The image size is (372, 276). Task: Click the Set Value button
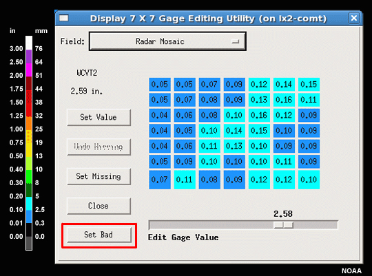tap(99, 117)
